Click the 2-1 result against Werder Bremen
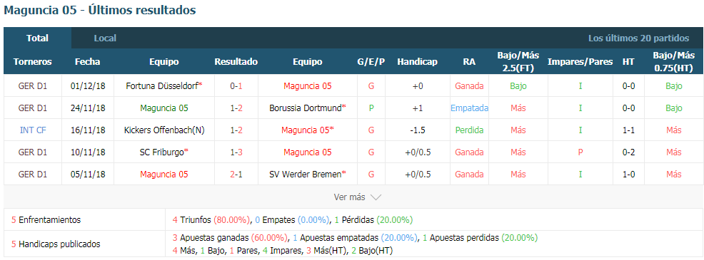Image resolution: width=704 pixels, height=260 pixels. click(236, 174)
